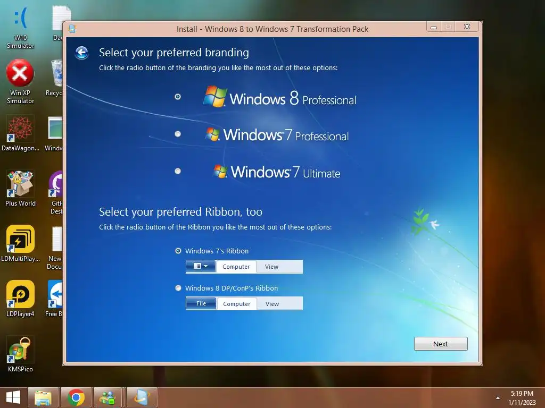
Task: Click the 'Select your preferred branding' heading
Action: coord(174,53)
